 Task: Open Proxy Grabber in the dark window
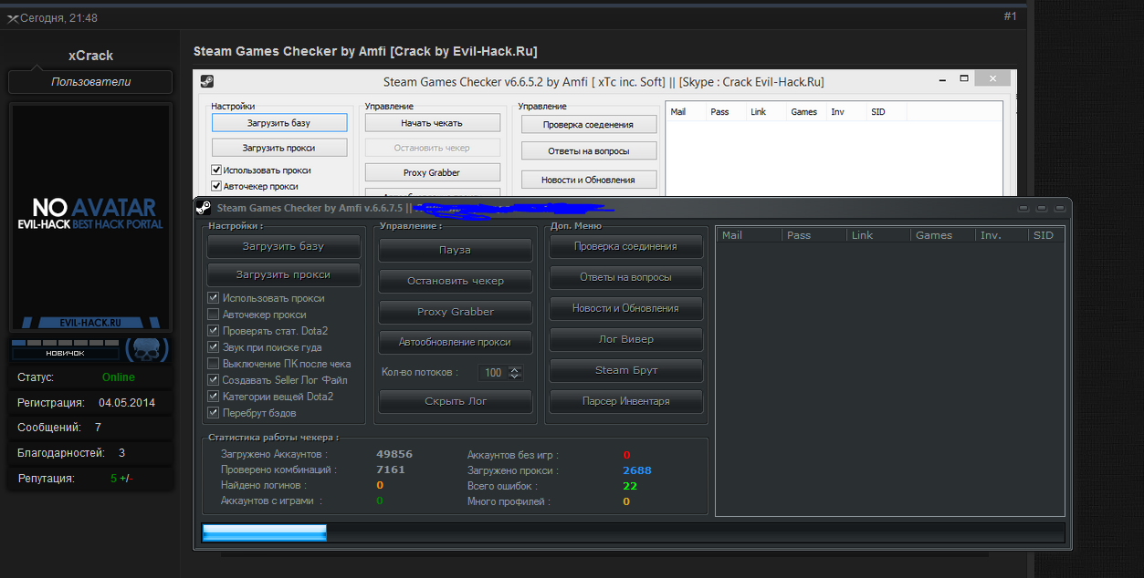[455, 312]
